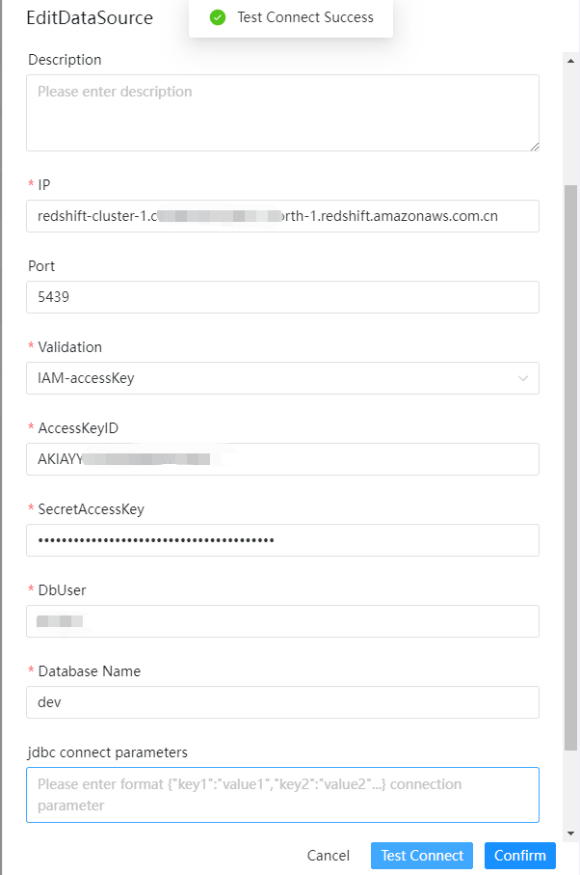Open the IAM-accessKey validation selector
Image resolution: width=580 pixels, height=875 pixels.
pyautogui.click(x=270, y=378)
